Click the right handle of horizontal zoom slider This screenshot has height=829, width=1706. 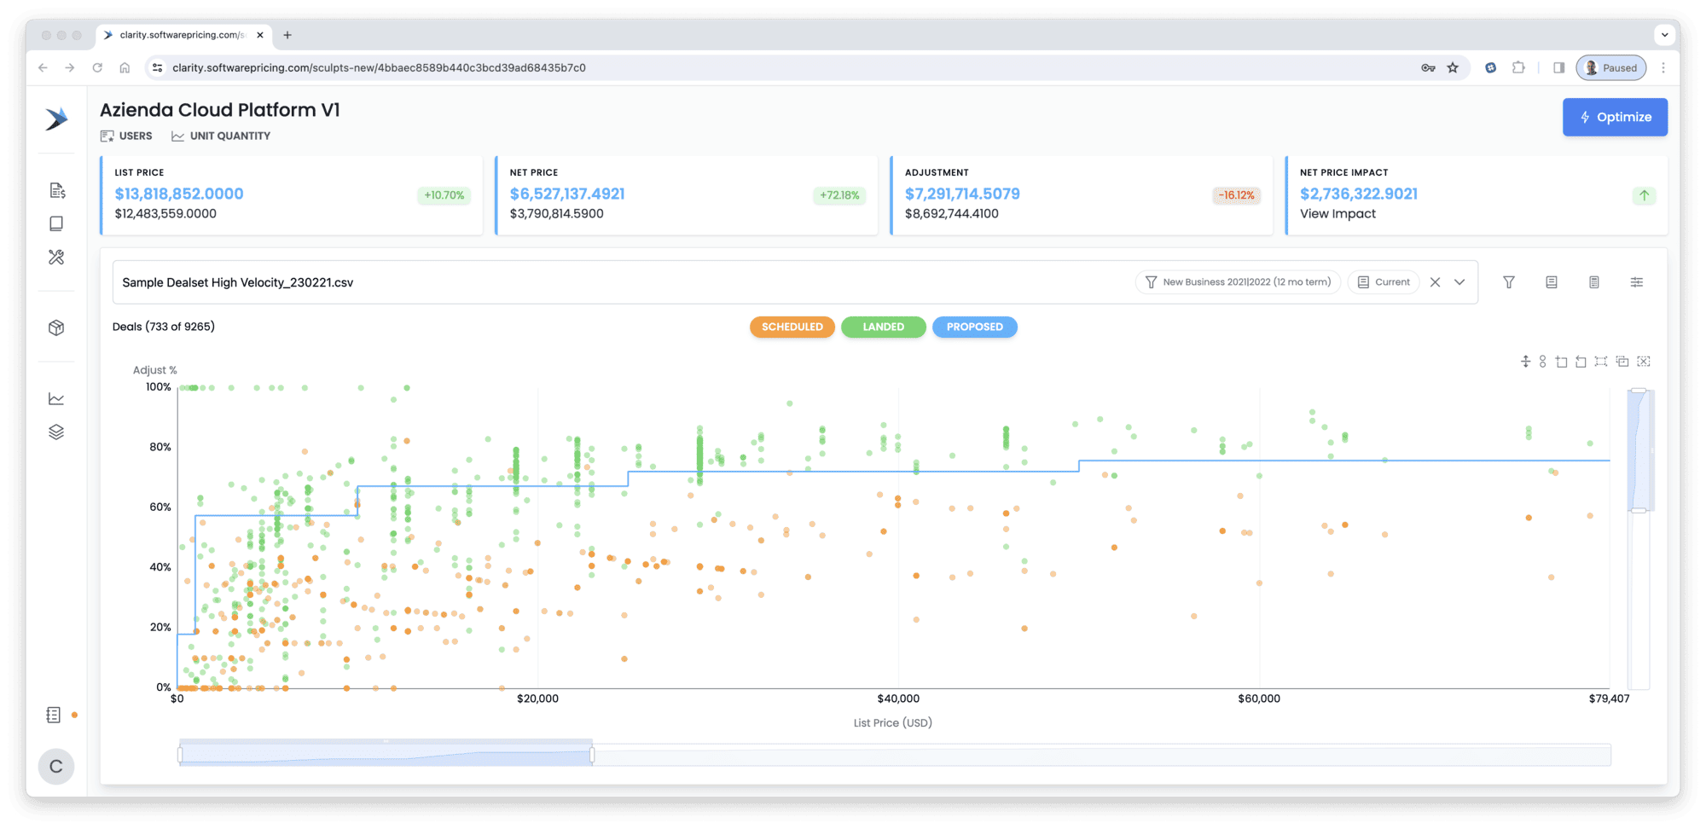tap(592, 755)
